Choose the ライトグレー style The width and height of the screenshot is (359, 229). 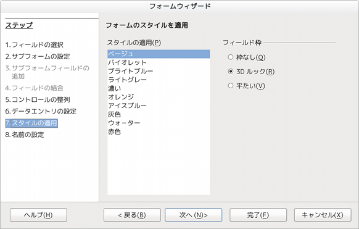159,80
